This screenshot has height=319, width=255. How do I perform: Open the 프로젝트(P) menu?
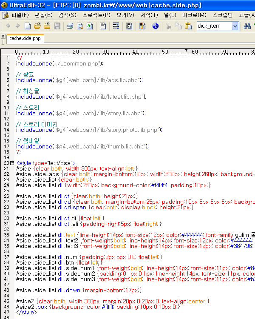click(x=96, y=15)
